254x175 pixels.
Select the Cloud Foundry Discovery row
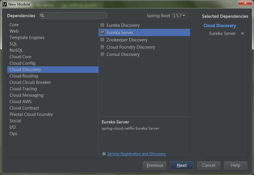[144, 47]
